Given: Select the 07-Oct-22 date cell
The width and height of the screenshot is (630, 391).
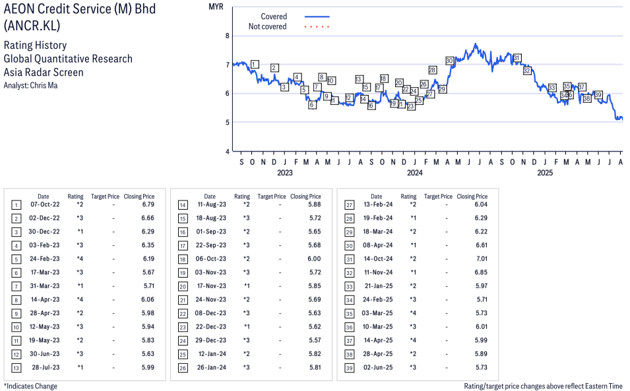Looking at the screenshot, I should pyautogui.click(x=45, y=204).
